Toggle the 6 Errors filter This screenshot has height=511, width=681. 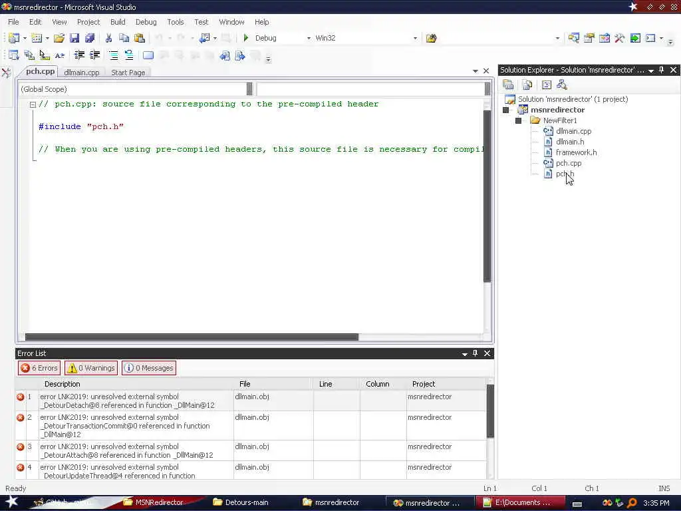39,368
